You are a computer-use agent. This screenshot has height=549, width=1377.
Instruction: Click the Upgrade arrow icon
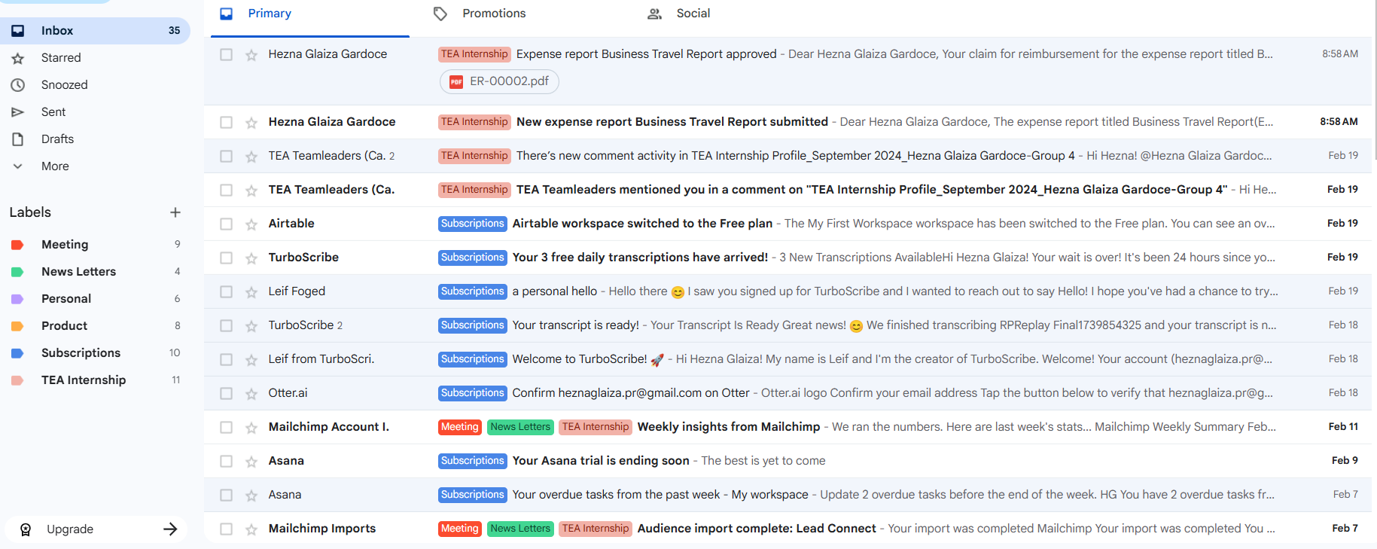170,529
